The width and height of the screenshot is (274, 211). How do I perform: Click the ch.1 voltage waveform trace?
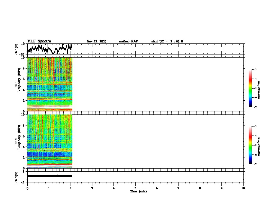(49, 49)
